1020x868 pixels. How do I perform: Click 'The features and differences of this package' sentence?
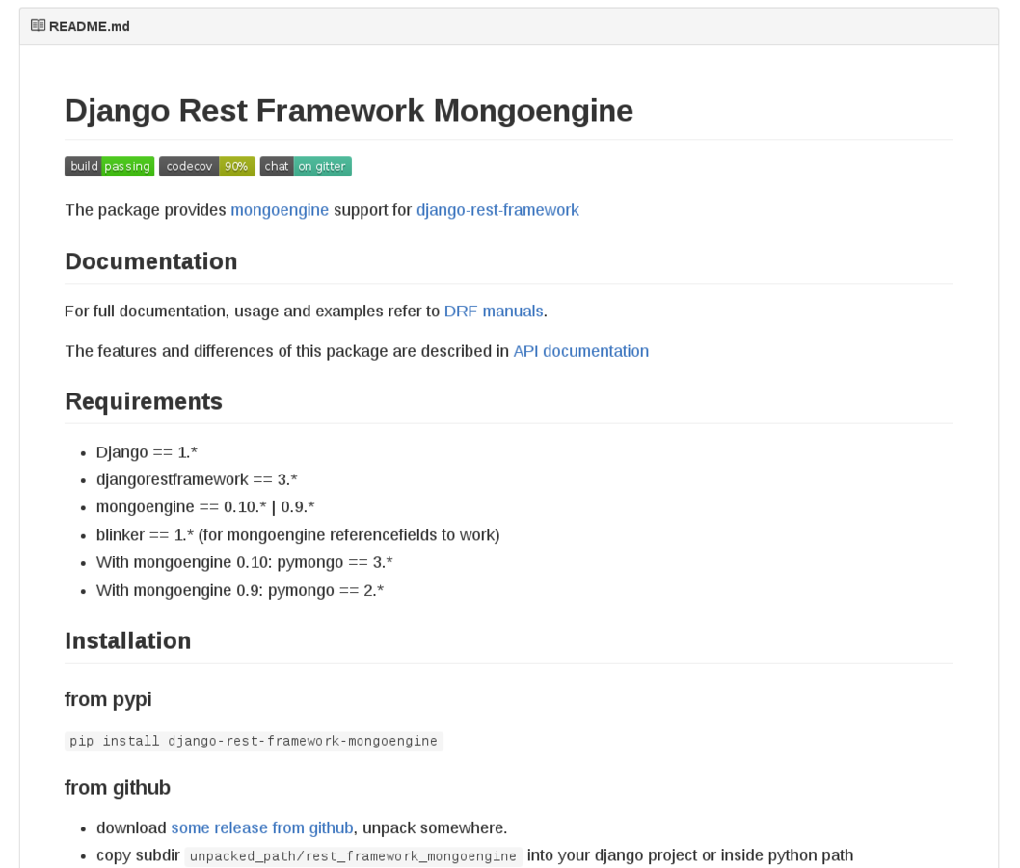357,351
